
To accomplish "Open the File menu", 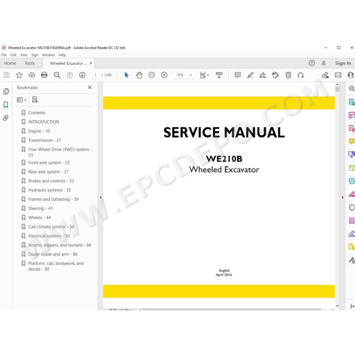I will (x=4, y=55).
